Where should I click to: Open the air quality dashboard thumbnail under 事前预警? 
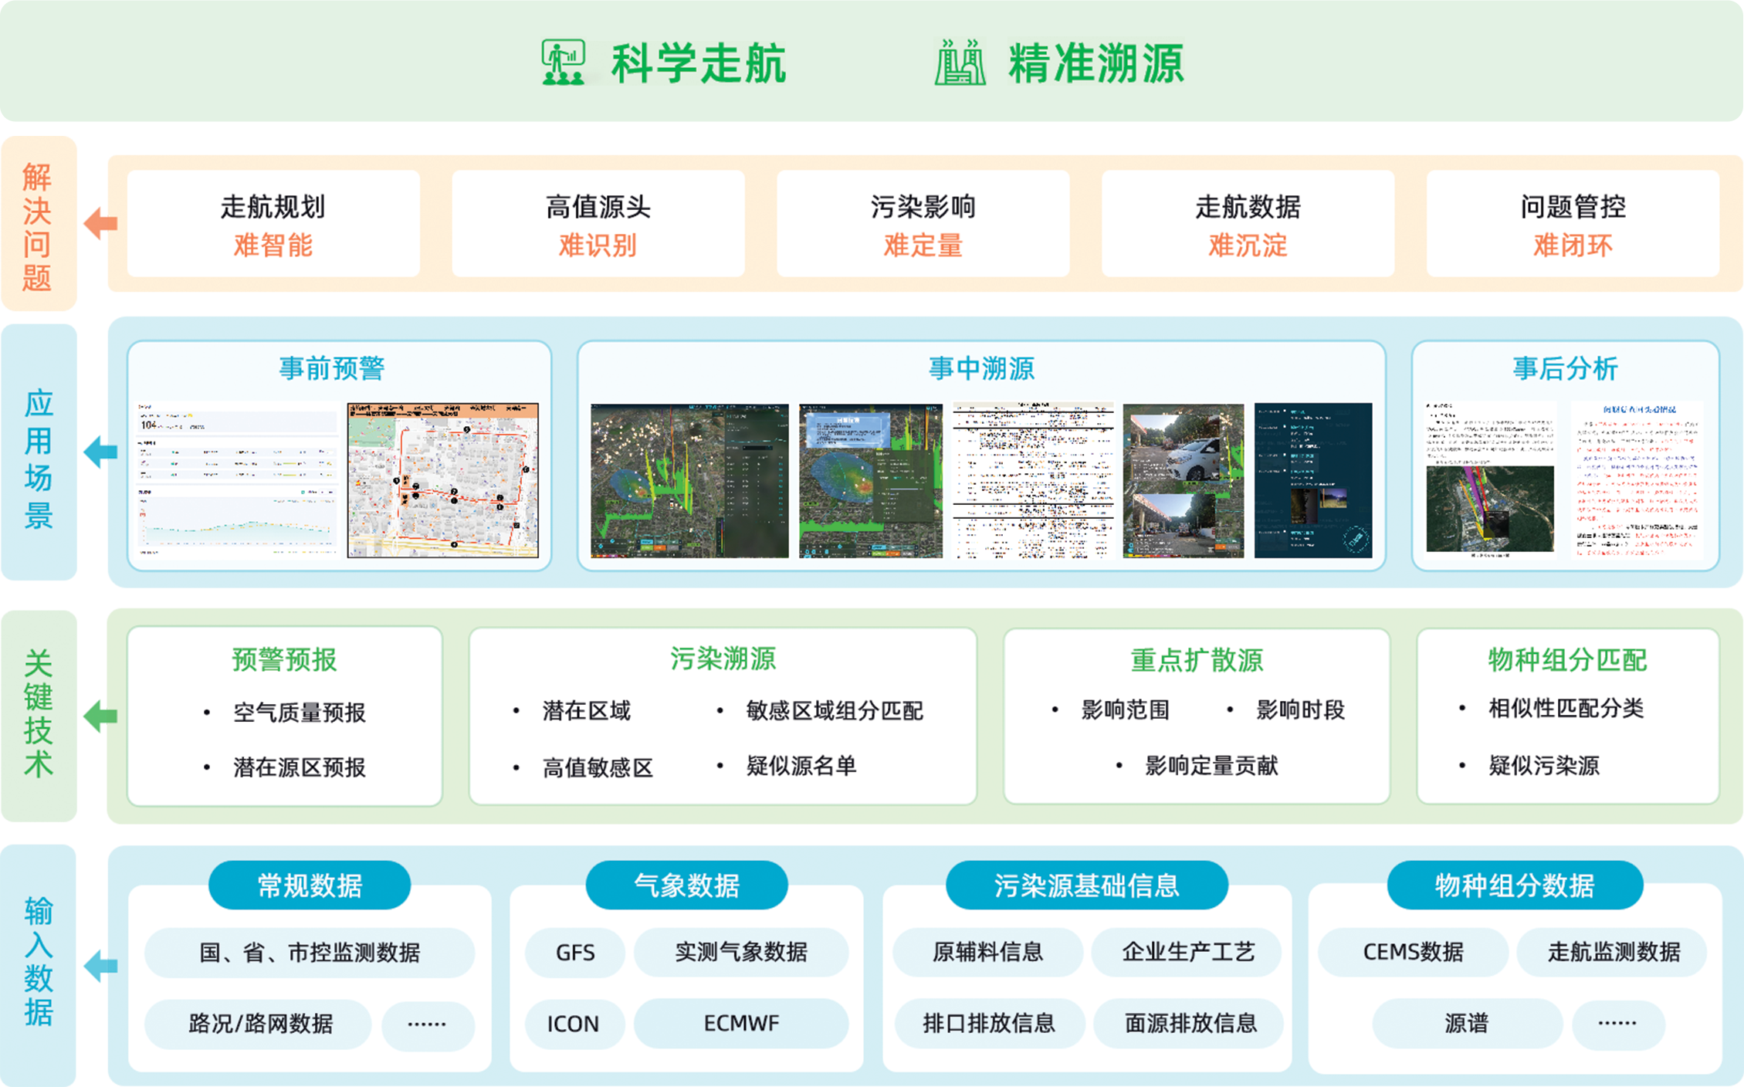point(237,479)
